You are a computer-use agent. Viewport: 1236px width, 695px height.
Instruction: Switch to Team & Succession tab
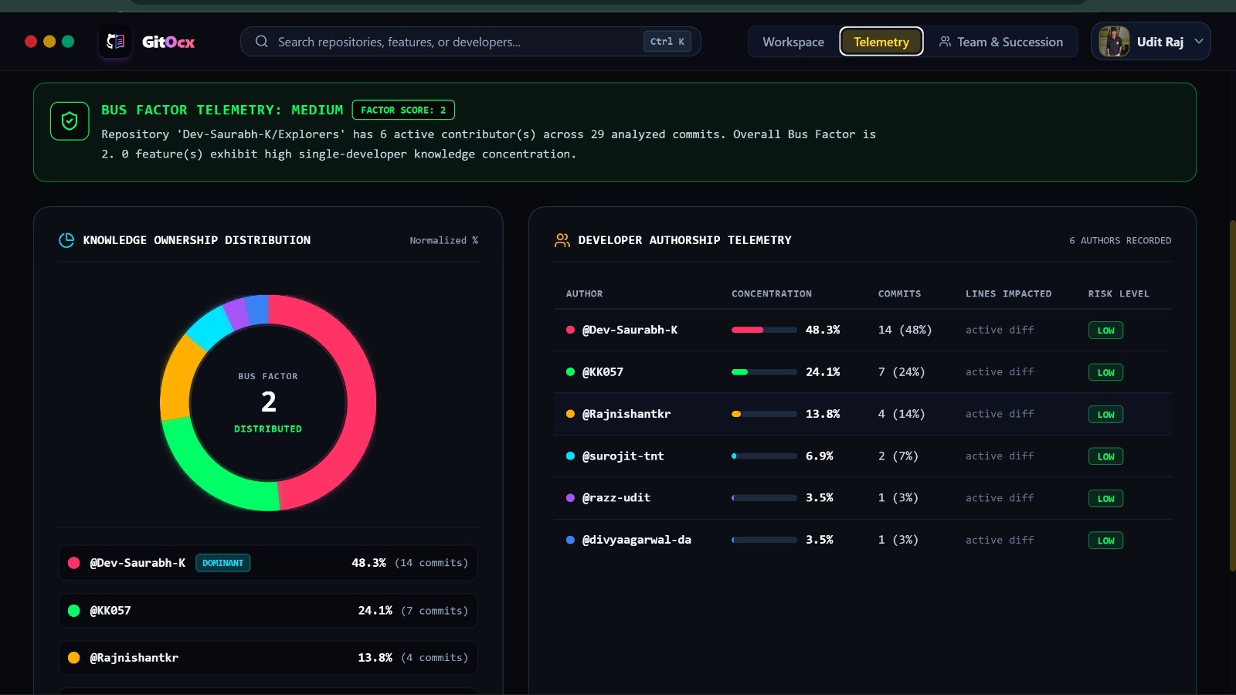pyautogui.click(x=1001, y=42)
